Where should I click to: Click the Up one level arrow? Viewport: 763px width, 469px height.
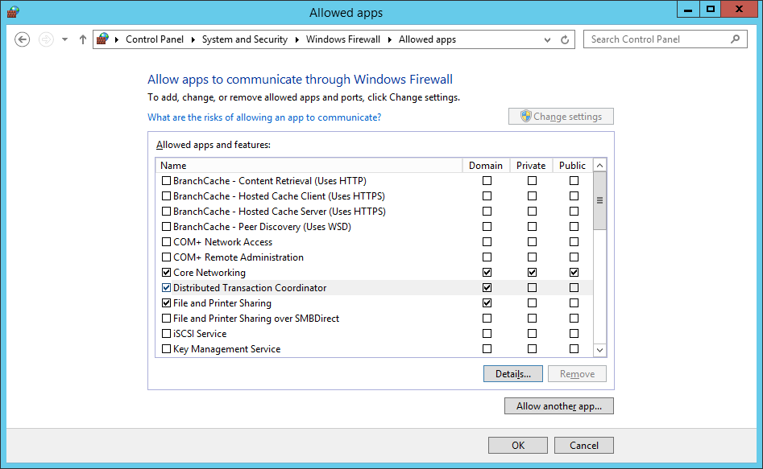(83, 39)
